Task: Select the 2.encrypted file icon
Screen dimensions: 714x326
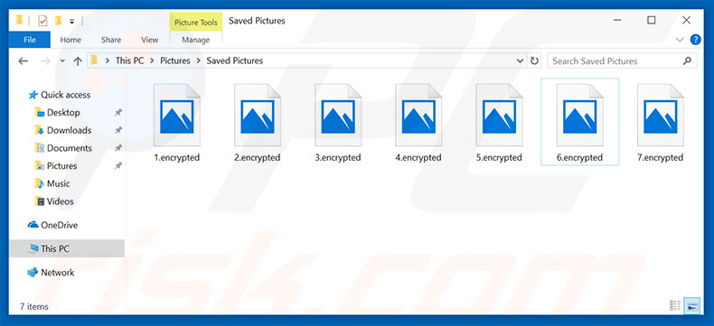Action: tap(258, 115)
